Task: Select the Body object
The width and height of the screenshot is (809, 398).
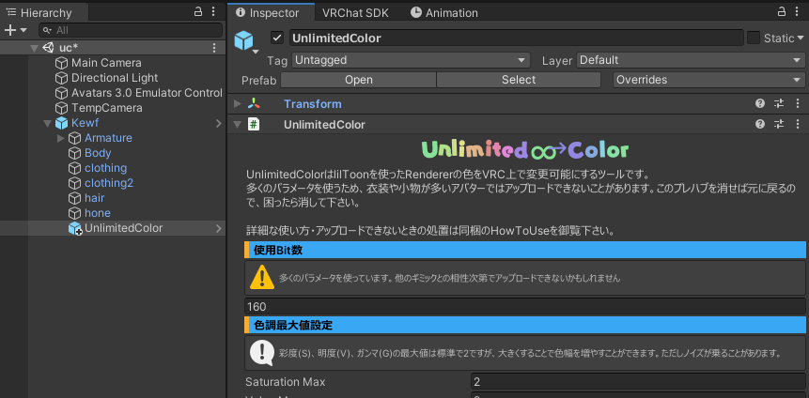Action: pos(98,153)
